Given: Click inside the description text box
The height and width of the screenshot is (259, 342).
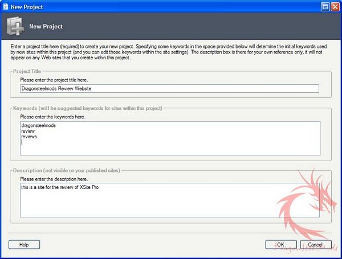Looking at the screenshot, I should [169, 205].
